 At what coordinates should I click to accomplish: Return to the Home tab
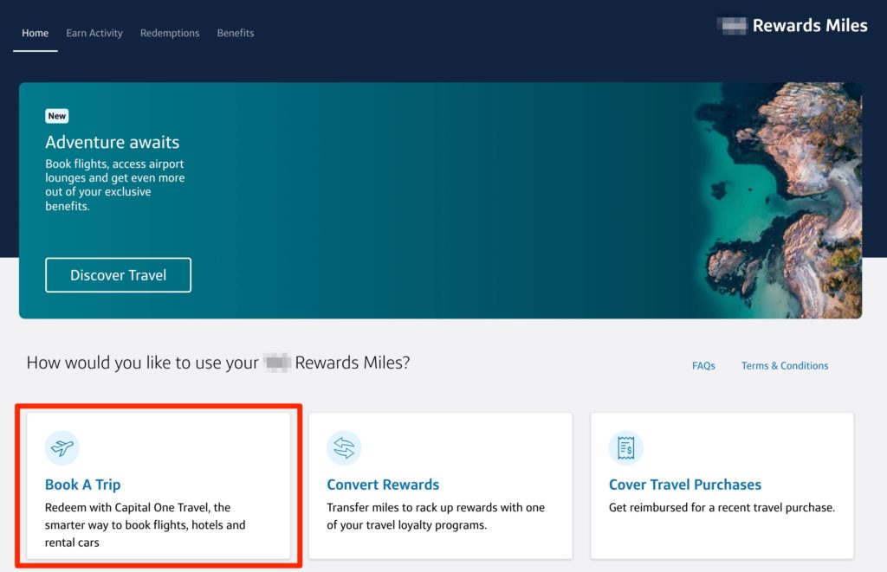35,33
